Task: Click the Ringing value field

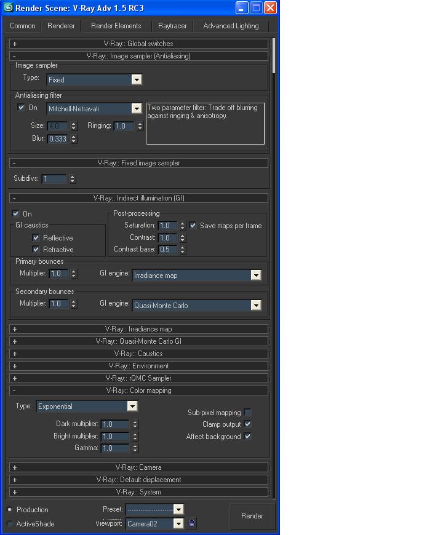Action: [124, 126]
